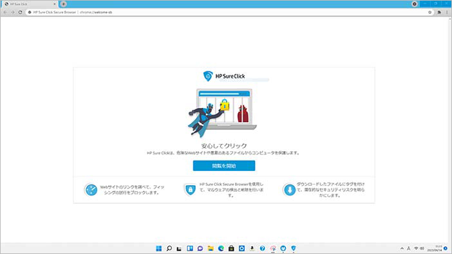Open the Windows Start menu
This screenshot has height=254, width=452.
coord(159,248)
